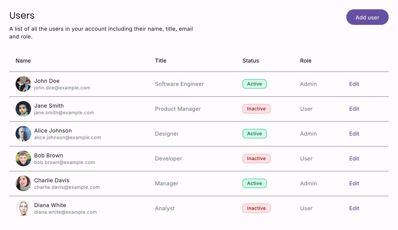Click the Status column header

coord(251,61)
